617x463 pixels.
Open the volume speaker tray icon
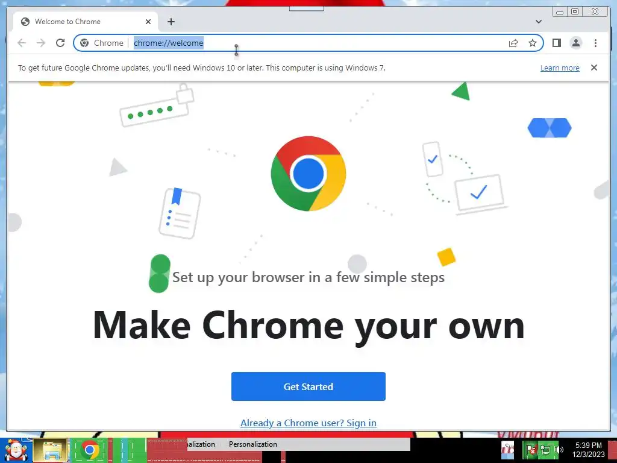(559, 449)
